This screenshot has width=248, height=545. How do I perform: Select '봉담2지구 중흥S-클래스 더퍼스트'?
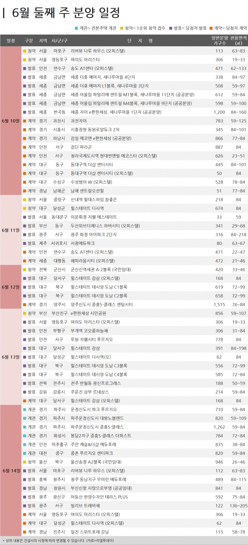click(101, 436)
